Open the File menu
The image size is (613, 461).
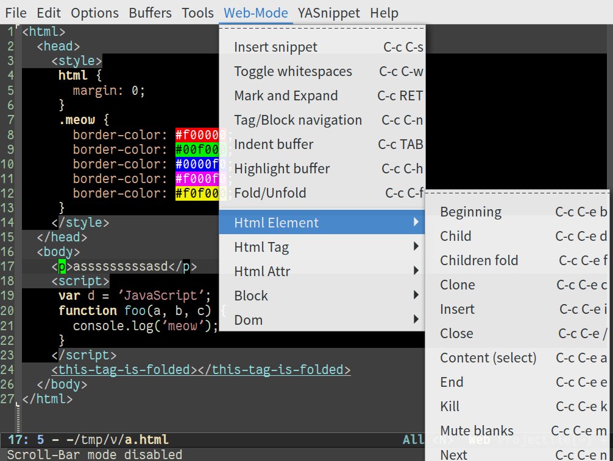click(x=16, y=13)
